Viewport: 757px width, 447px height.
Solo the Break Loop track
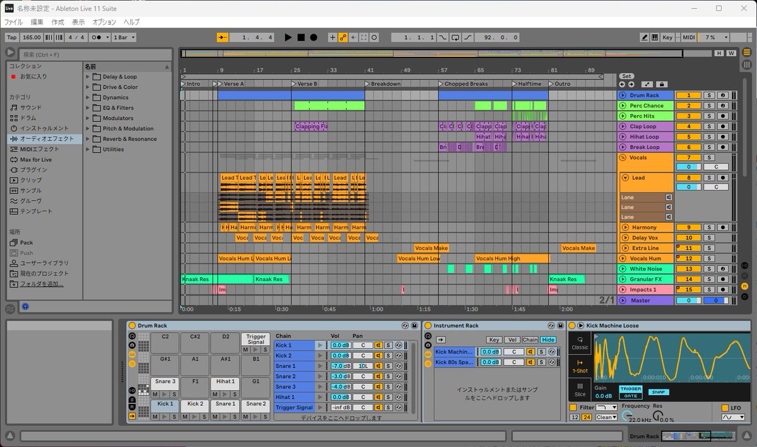coord(709,147)
